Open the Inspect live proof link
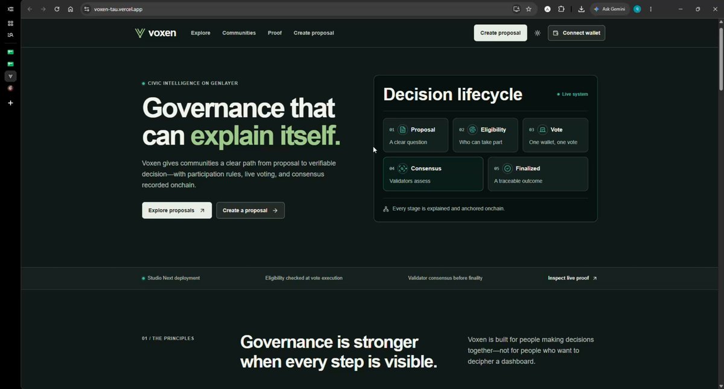 click(x=573, y=278)
